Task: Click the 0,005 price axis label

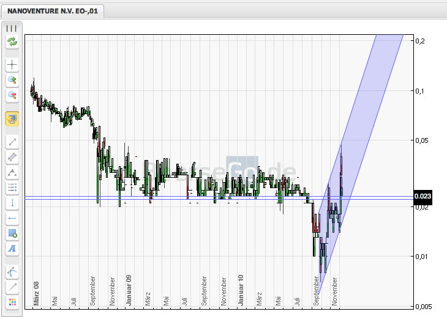Action: (423, 307)
